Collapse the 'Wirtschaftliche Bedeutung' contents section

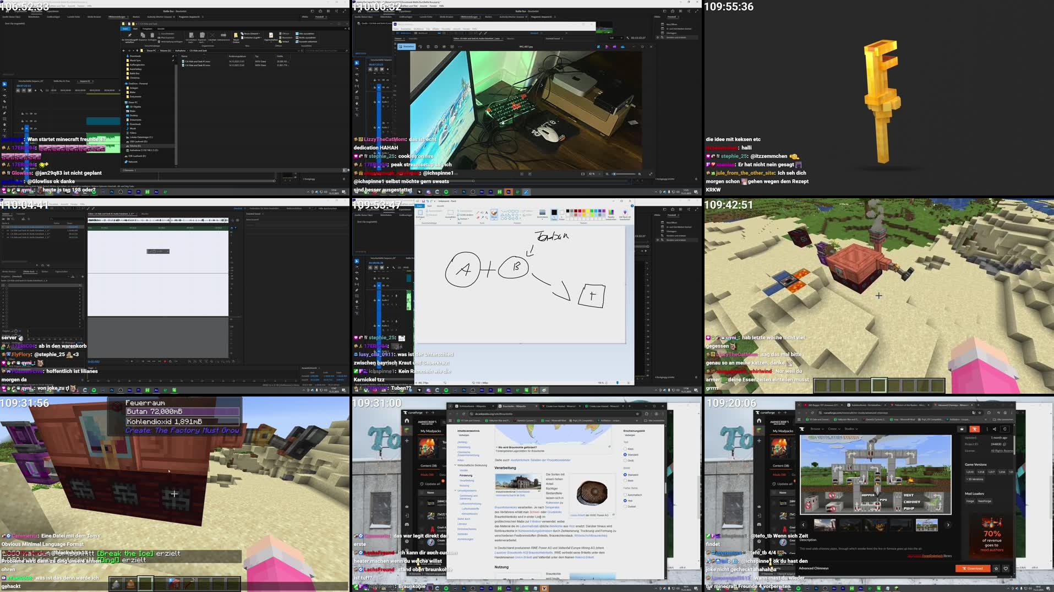(455, 465)
